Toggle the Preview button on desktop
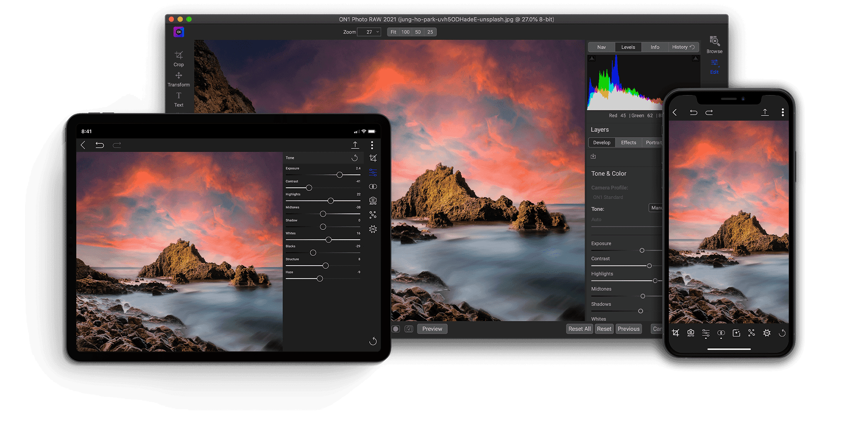The width and height of the screenshot is (861, 426). click(432, 329)
